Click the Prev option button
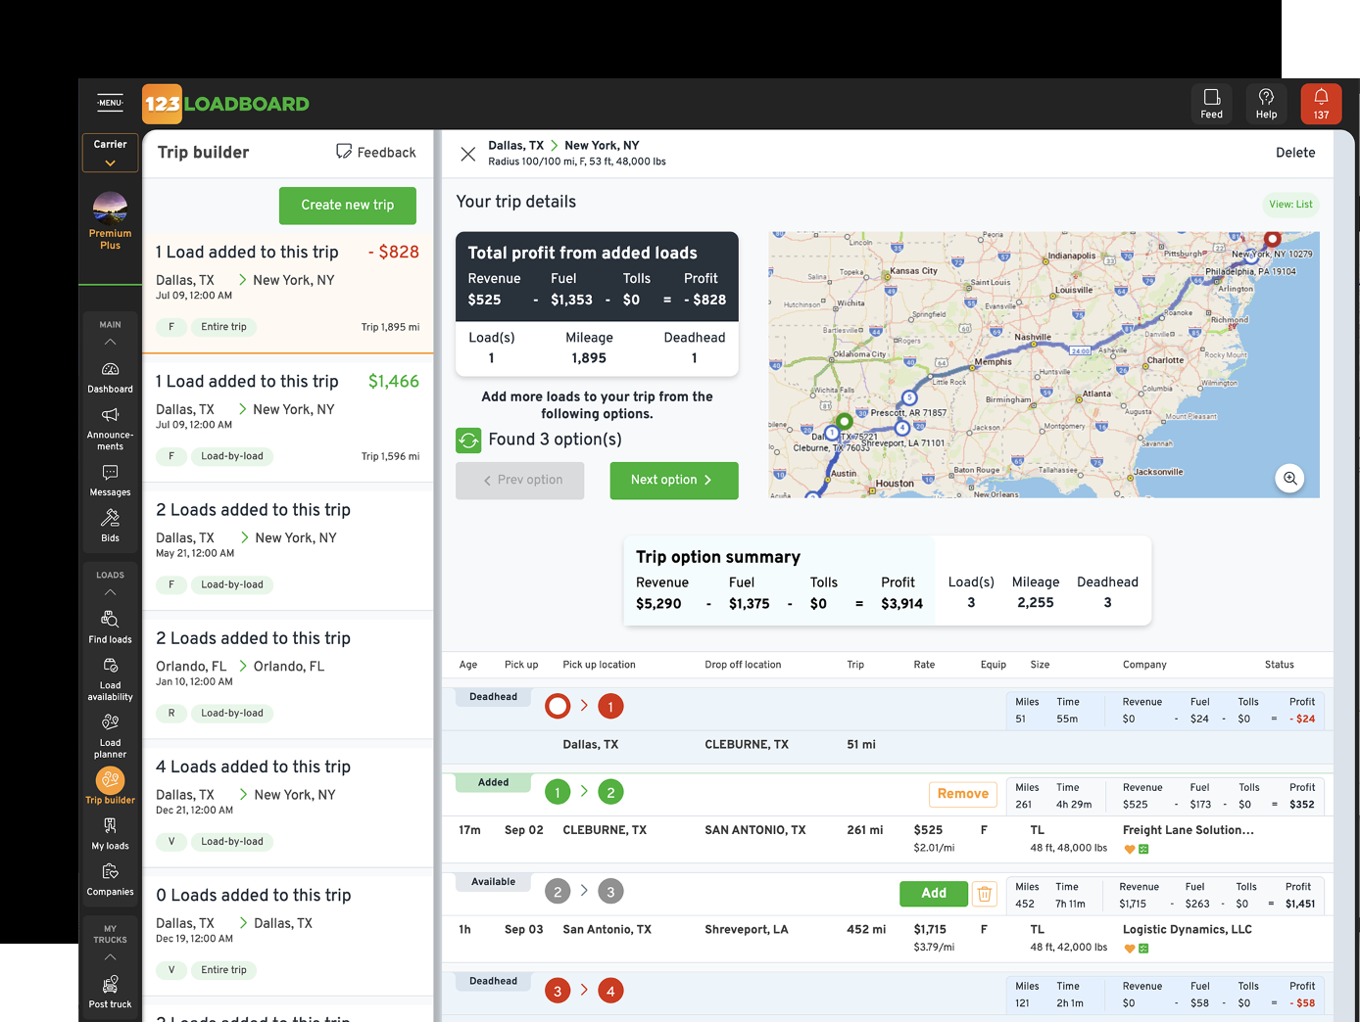This screenshot has height=1022, width=1360. [x=520, y=481]
